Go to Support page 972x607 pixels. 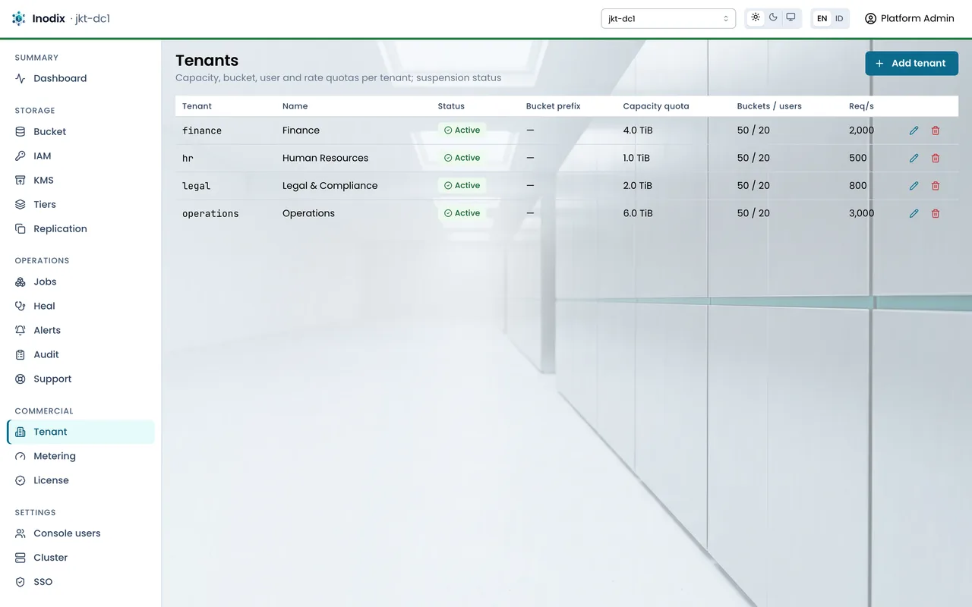point(80,379)
